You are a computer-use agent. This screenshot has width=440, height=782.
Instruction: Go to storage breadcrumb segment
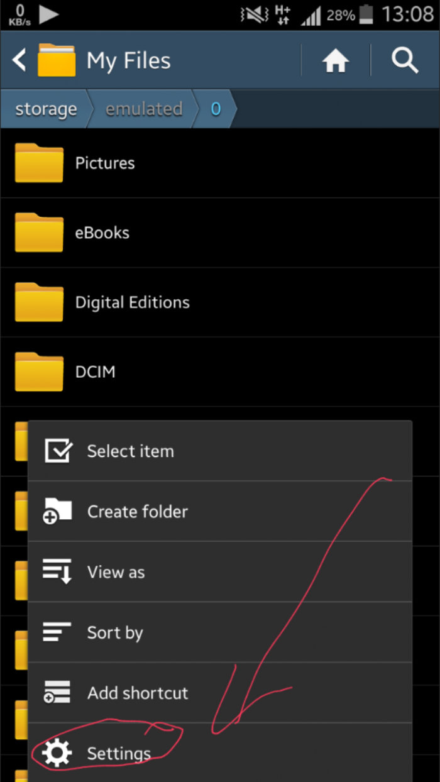click(46, 109)
